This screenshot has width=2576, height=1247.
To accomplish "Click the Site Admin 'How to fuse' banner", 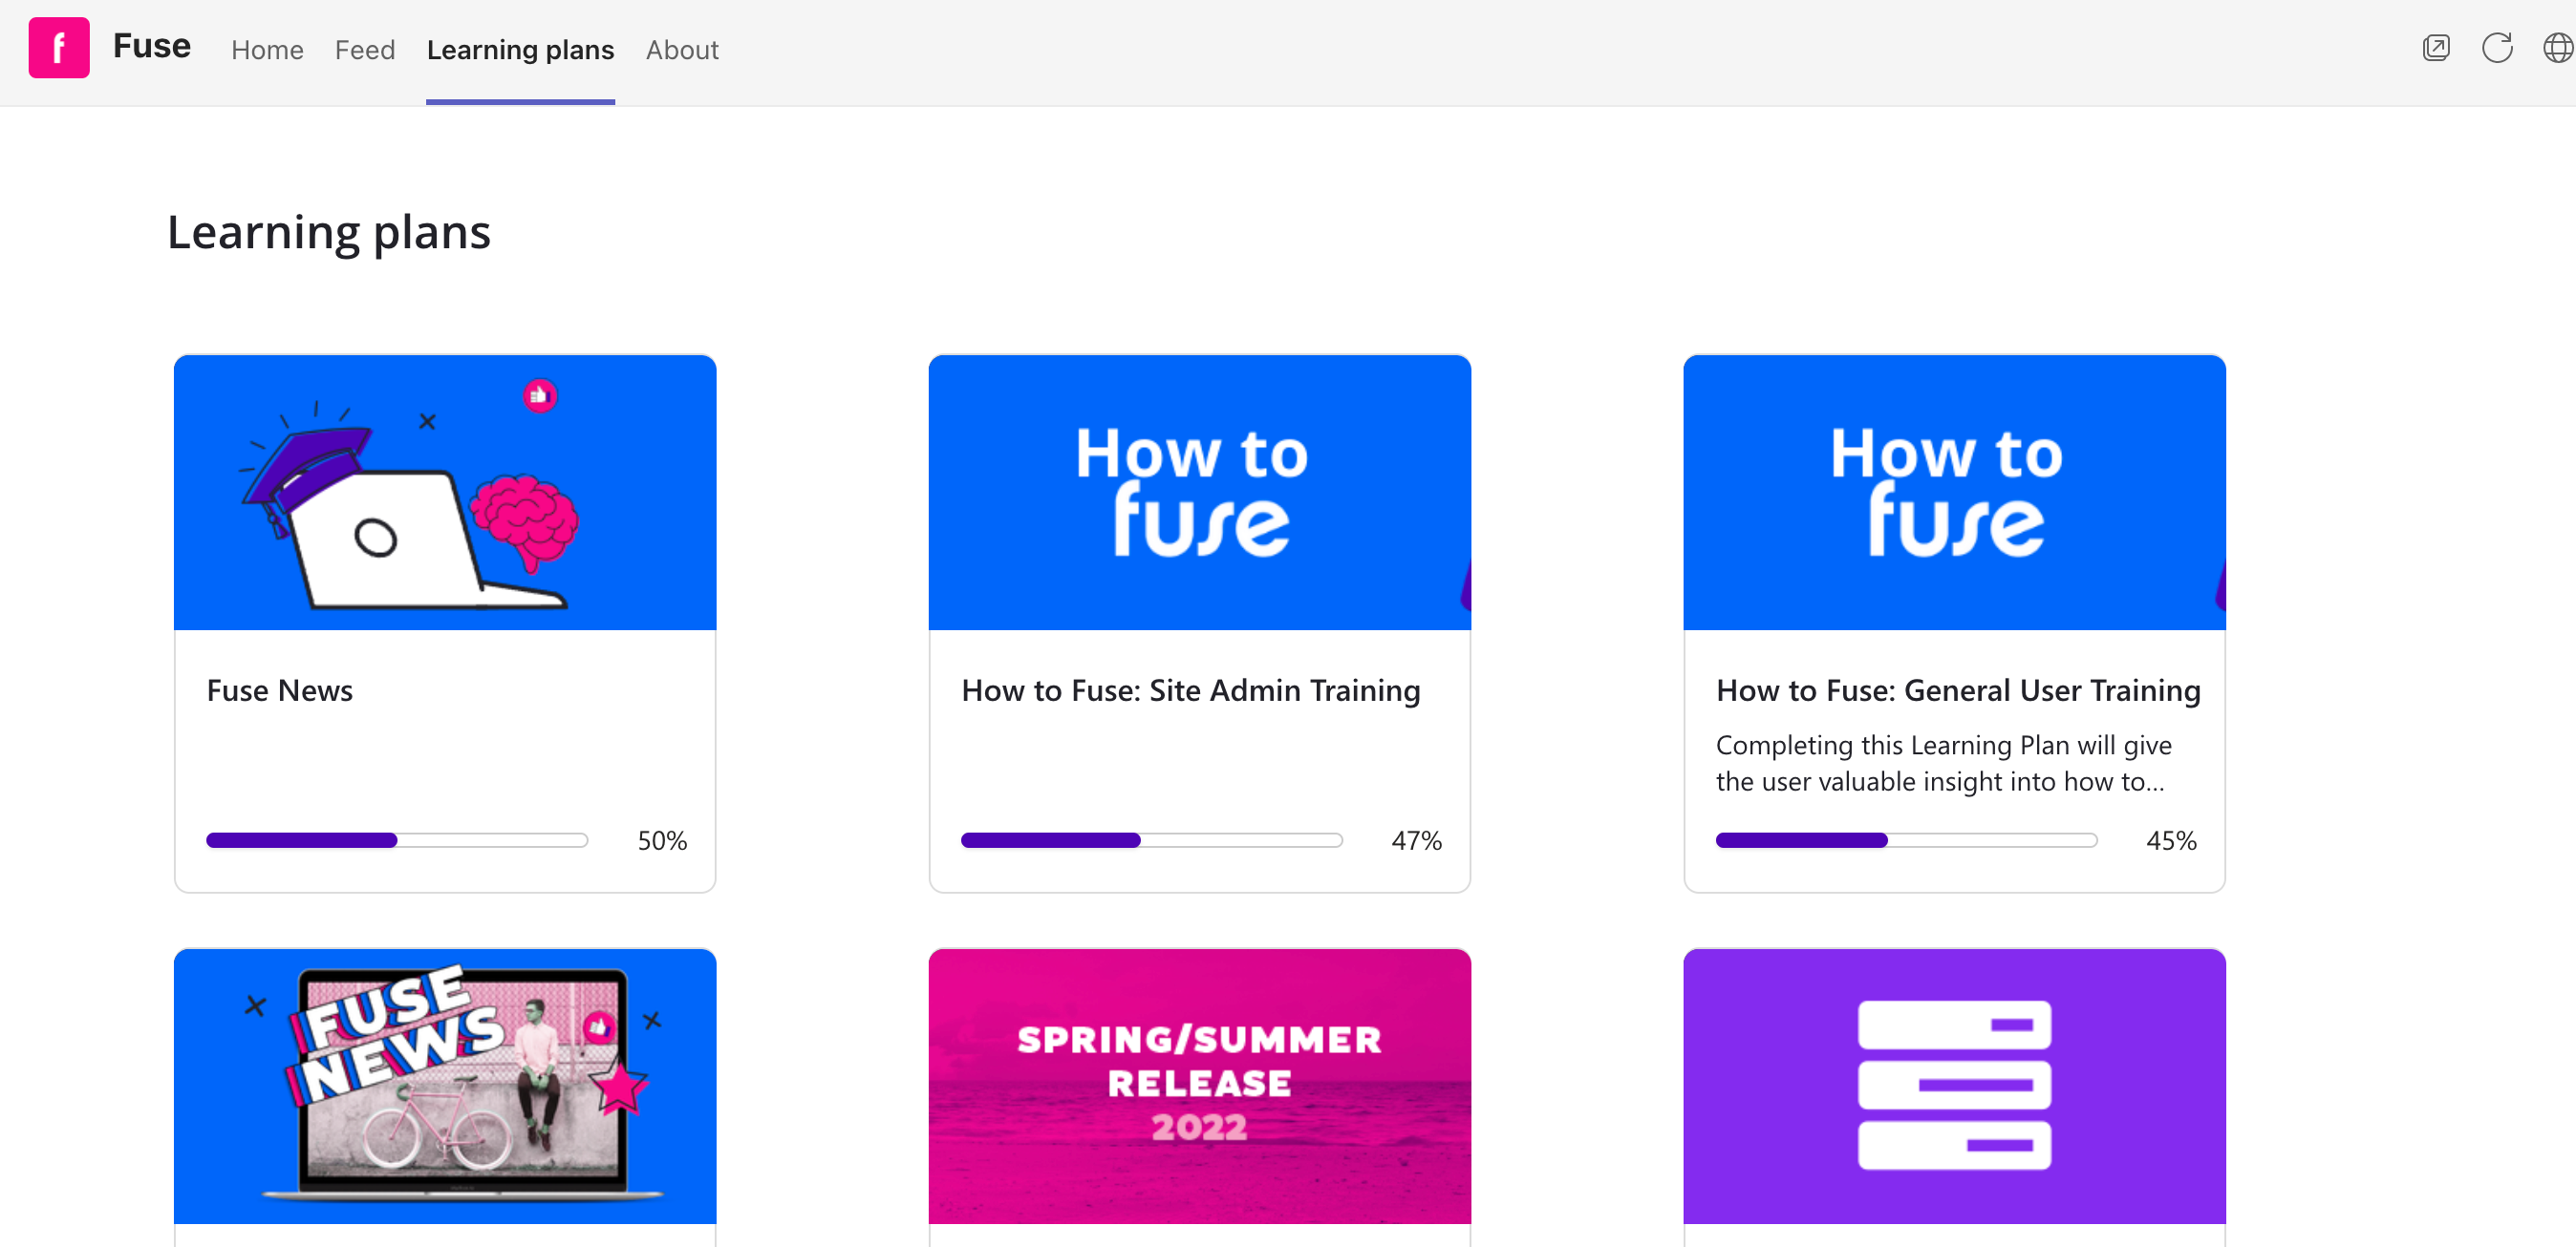I will click(x=1198, y=492).
